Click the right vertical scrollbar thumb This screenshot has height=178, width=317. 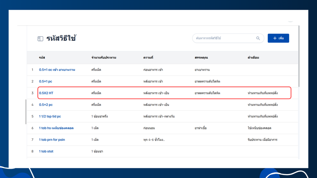[x=299, y=56]
